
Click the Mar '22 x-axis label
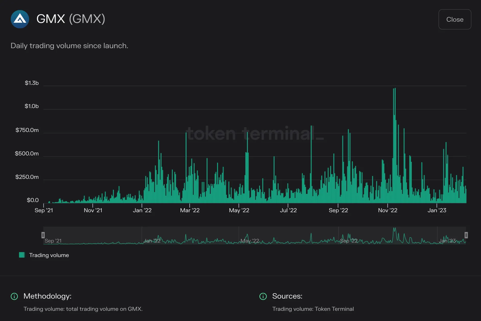(x=190, y=210)
